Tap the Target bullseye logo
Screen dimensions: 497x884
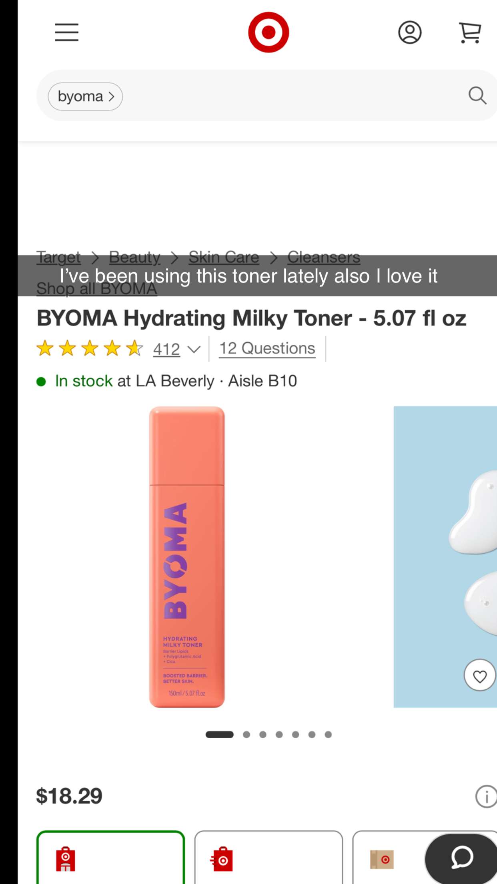click(269, 32)
